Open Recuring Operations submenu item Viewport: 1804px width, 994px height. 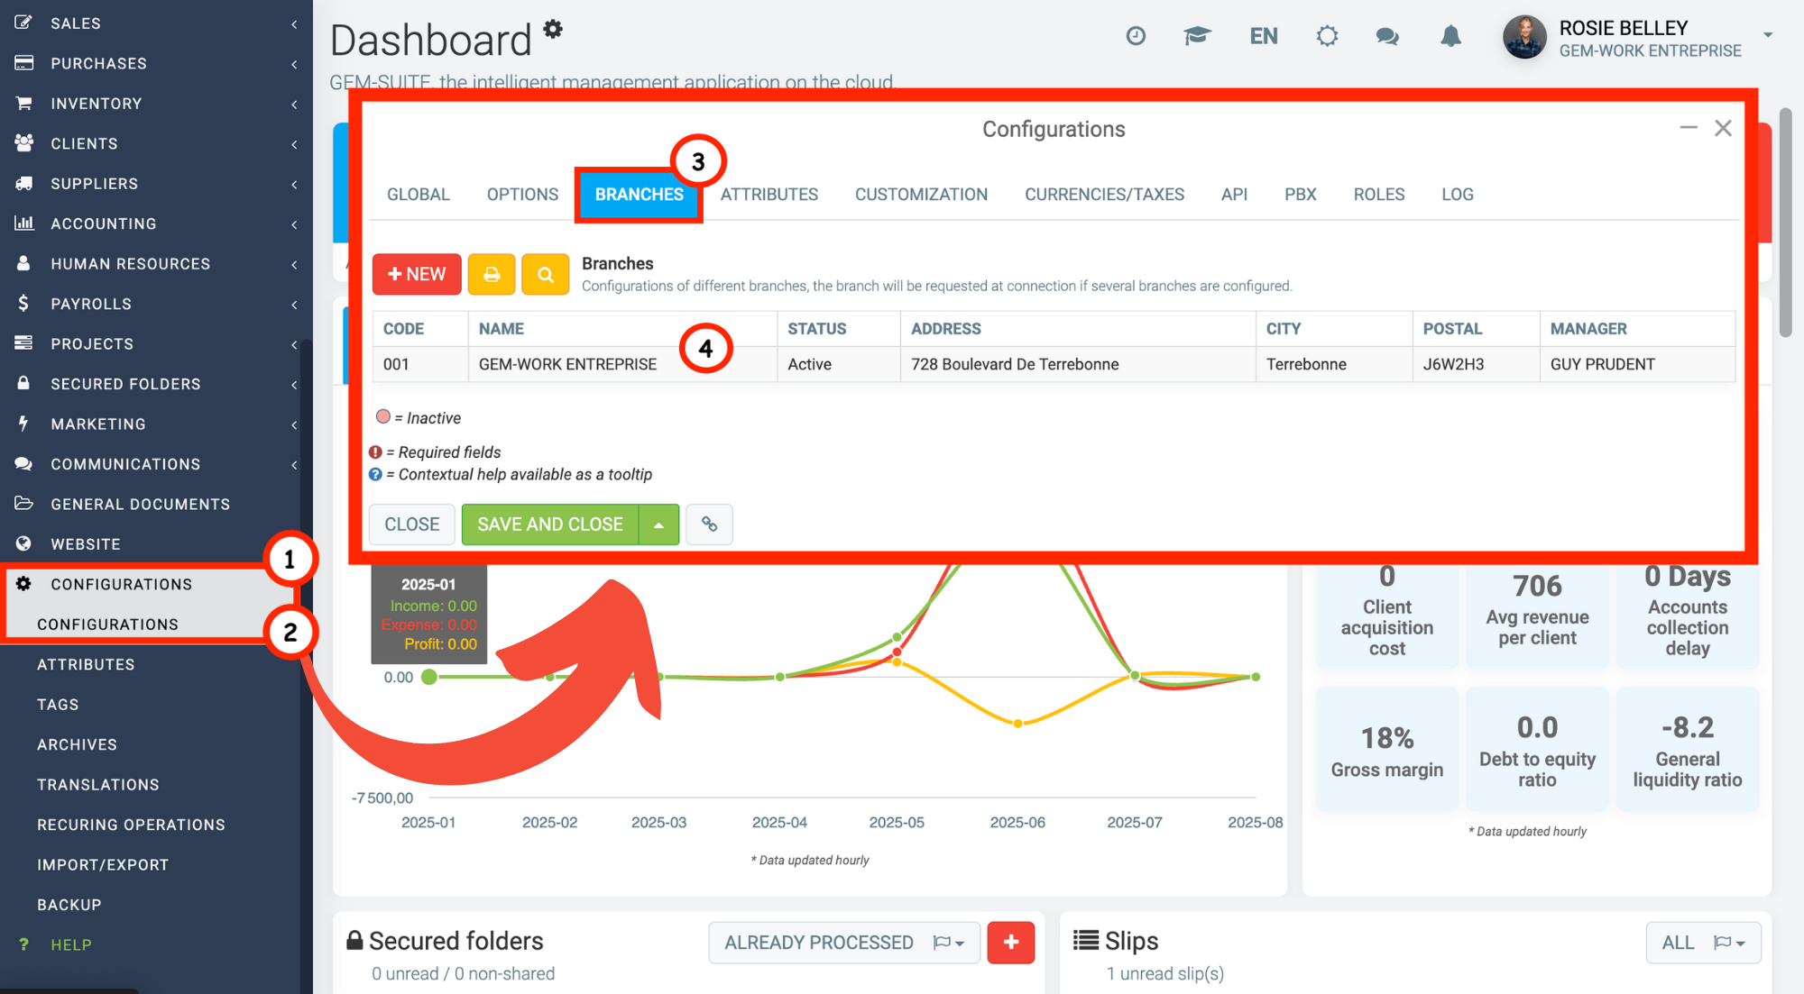click(131, 825)
